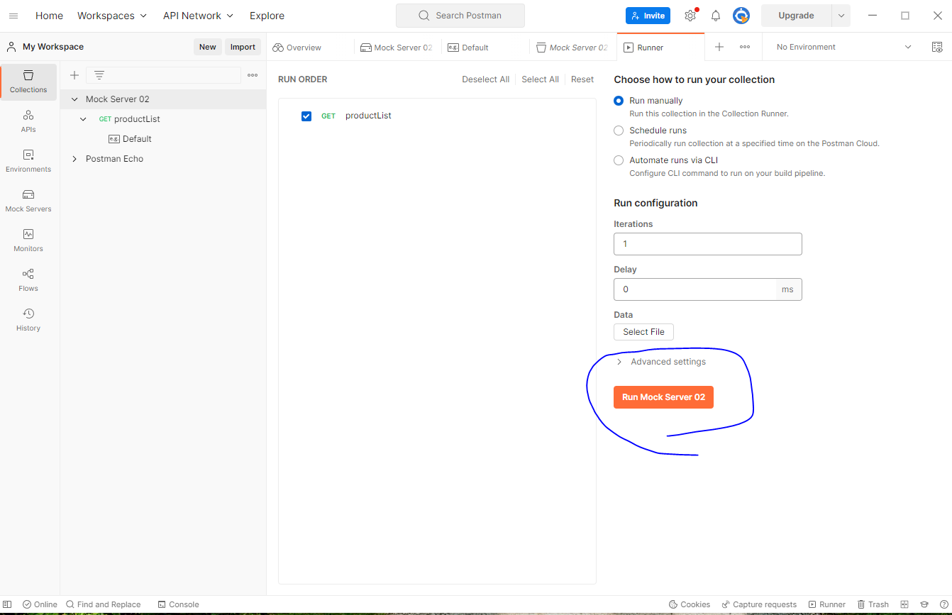This screenshot has width=952, height=615.
Task: Focus the Search Postman field
Action: 460,16
